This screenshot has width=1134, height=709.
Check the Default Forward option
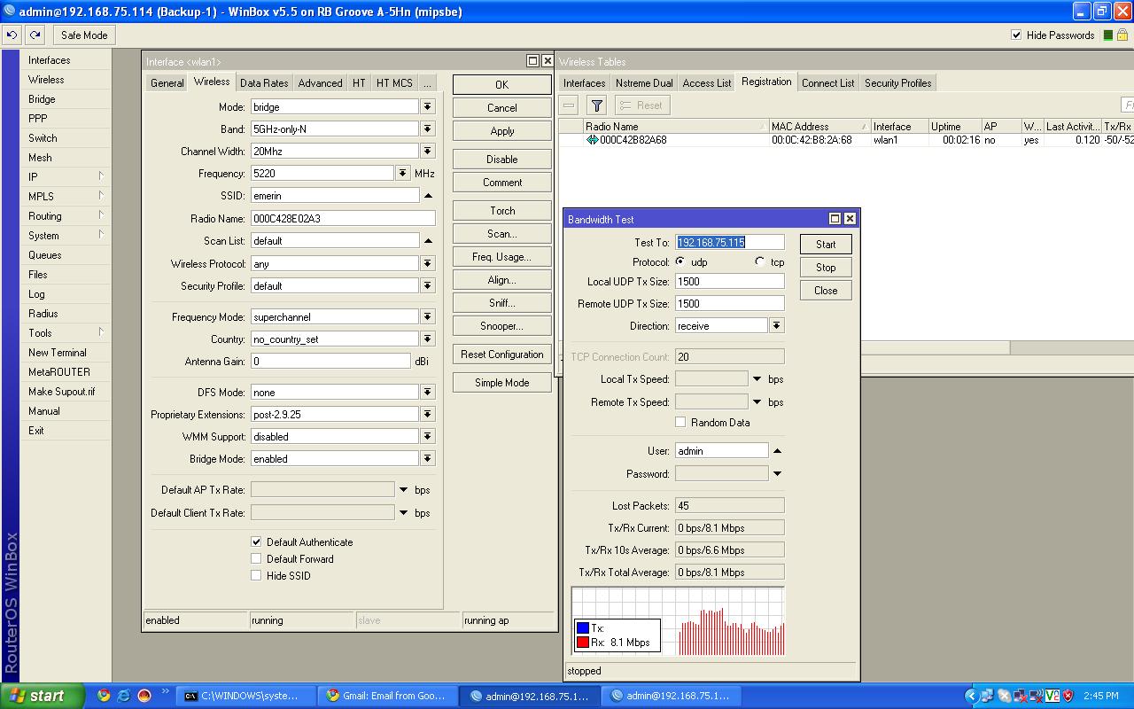tap(256, 559)
